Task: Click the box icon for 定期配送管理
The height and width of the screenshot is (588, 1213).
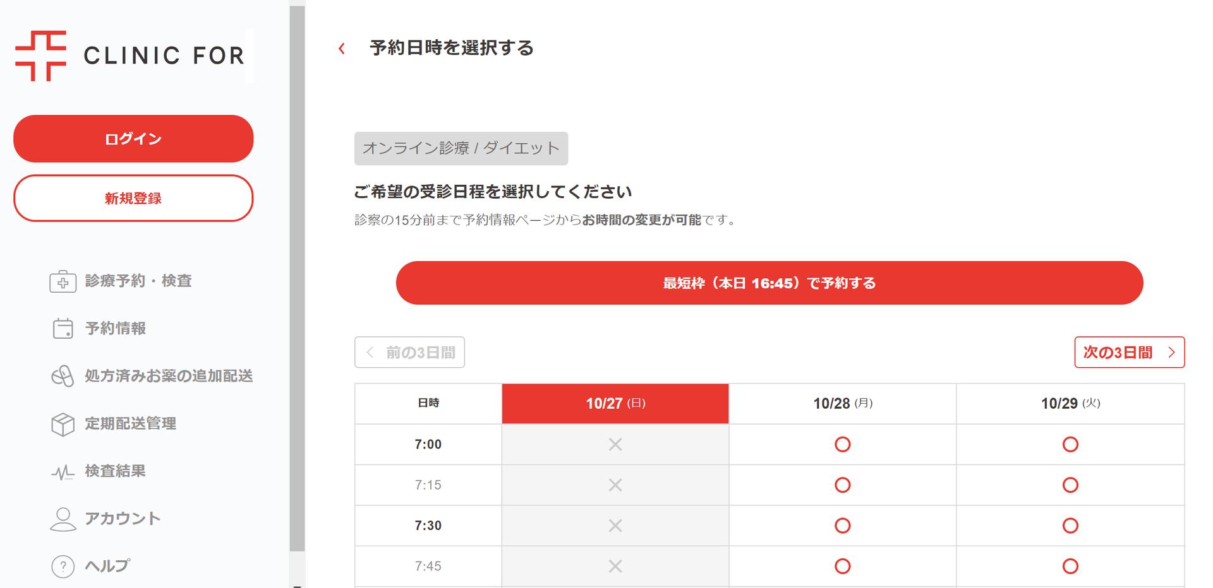Action: coord(63,424)
